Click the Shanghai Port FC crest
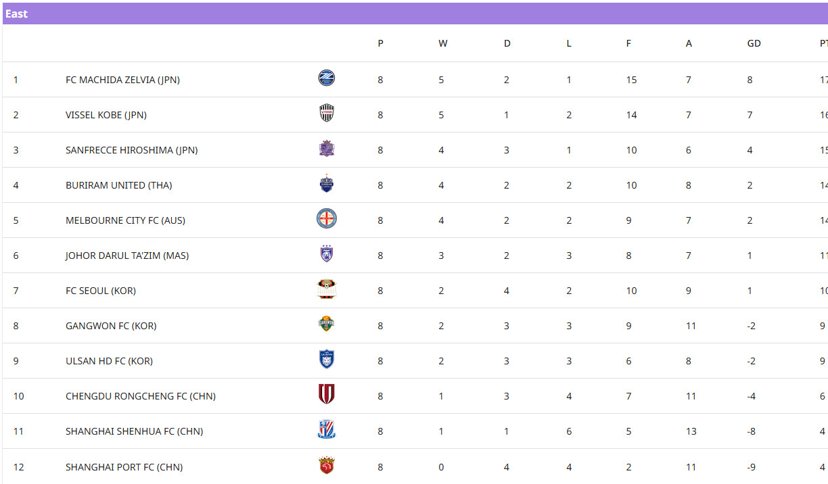 click(x=327, y=466)
